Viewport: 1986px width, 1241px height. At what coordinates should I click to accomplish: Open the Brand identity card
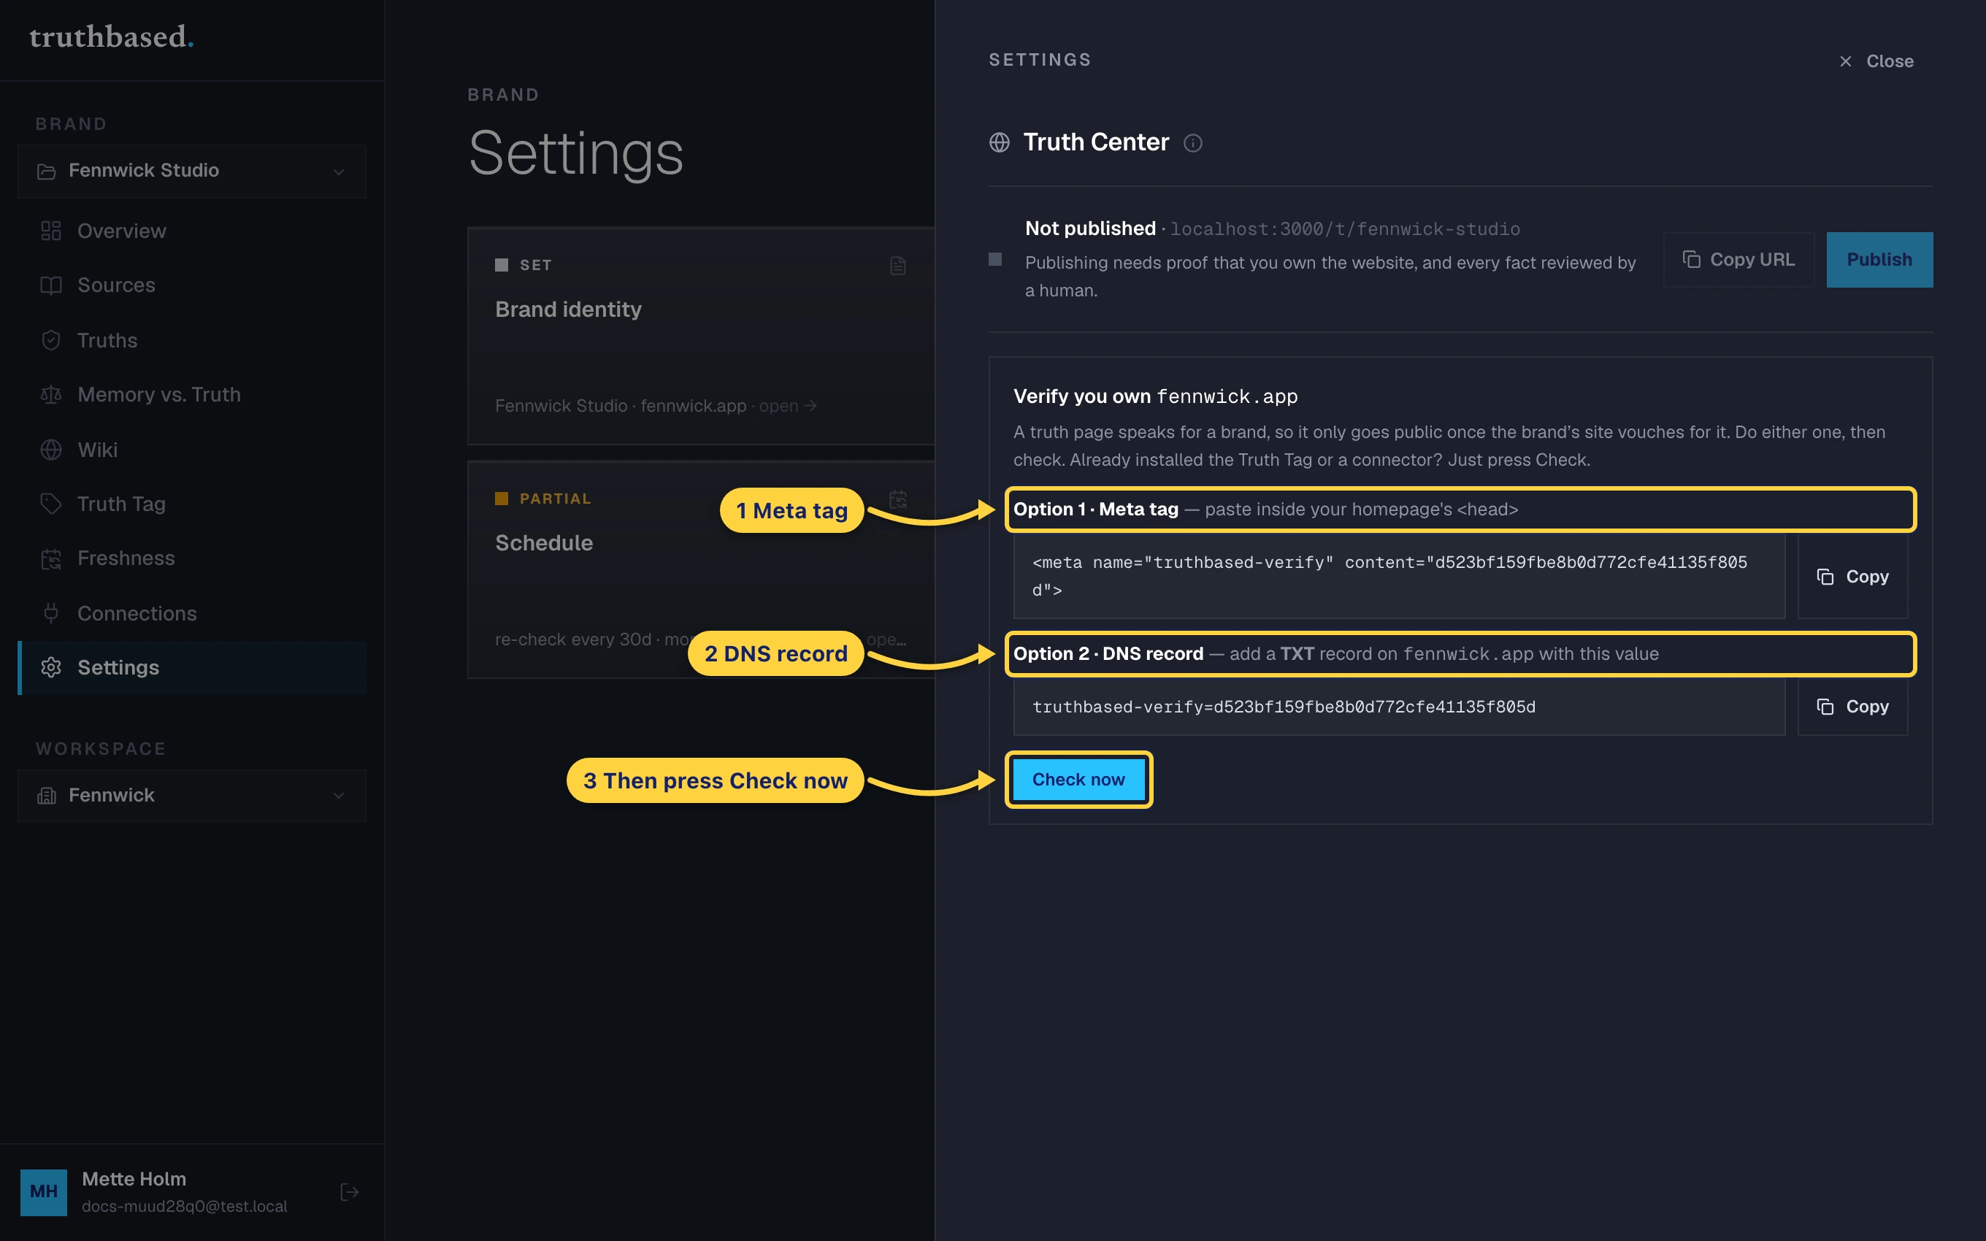coord(702,337)
